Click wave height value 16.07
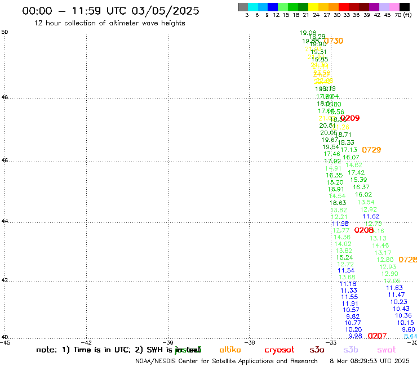 [351, 157]
